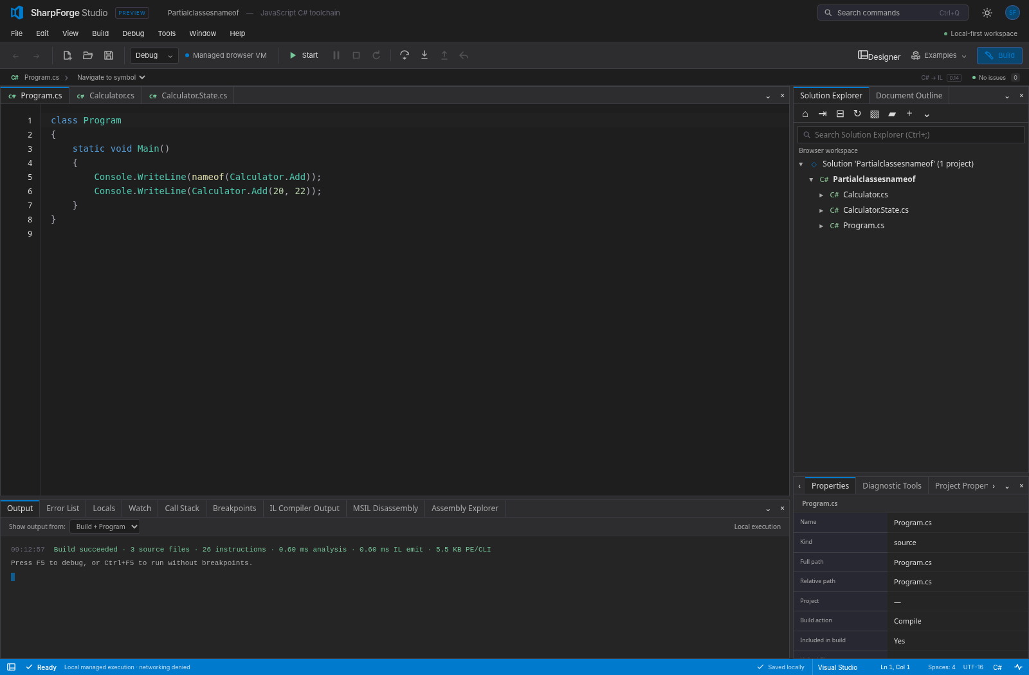Click the Save disk icon in toolbar
Viewport: 1029px width, 675px height.
point(109,55)
